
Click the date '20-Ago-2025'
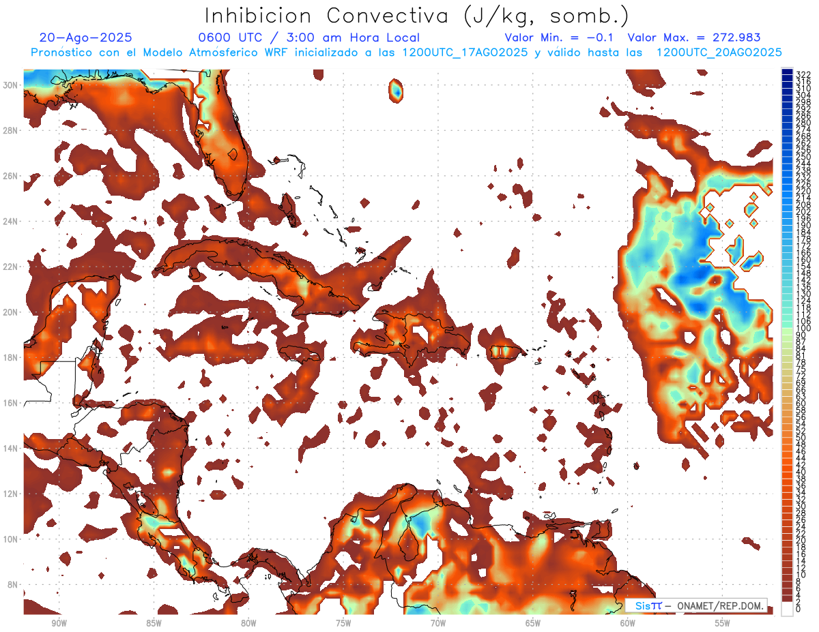tap(85, 37)
